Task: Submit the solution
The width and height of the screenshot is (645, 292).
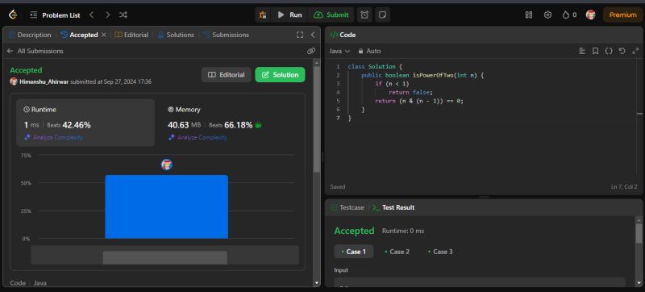Action: [331, 15]
